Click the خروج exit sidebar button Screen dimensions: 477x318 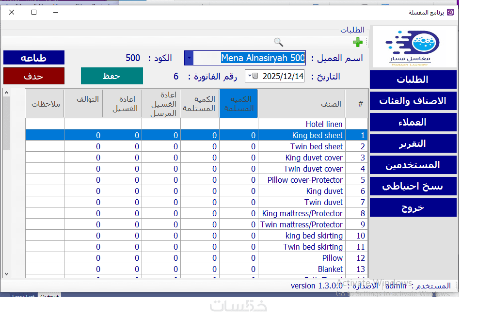coord(413,207)
